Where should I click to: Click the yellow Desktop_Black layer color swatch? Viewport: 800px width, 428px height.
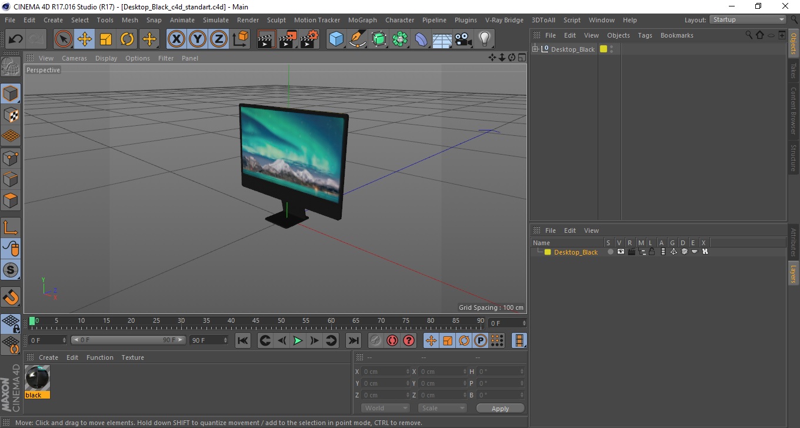pyautogui.click(x=548, y=252)
